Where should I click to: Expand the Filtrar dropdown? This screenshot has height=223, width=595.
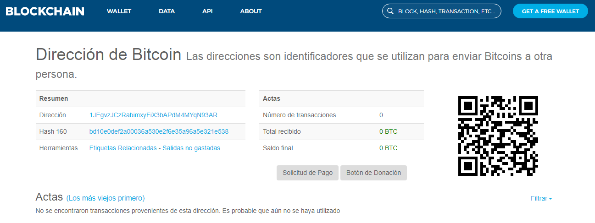pyautogui.click(x=541, y=198)
